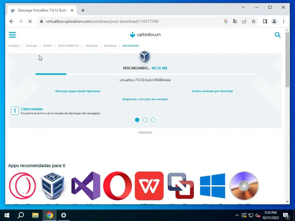Select the second carousel dot
The height and width of the screenshot is (221, 295).
[x=145, y=120]
